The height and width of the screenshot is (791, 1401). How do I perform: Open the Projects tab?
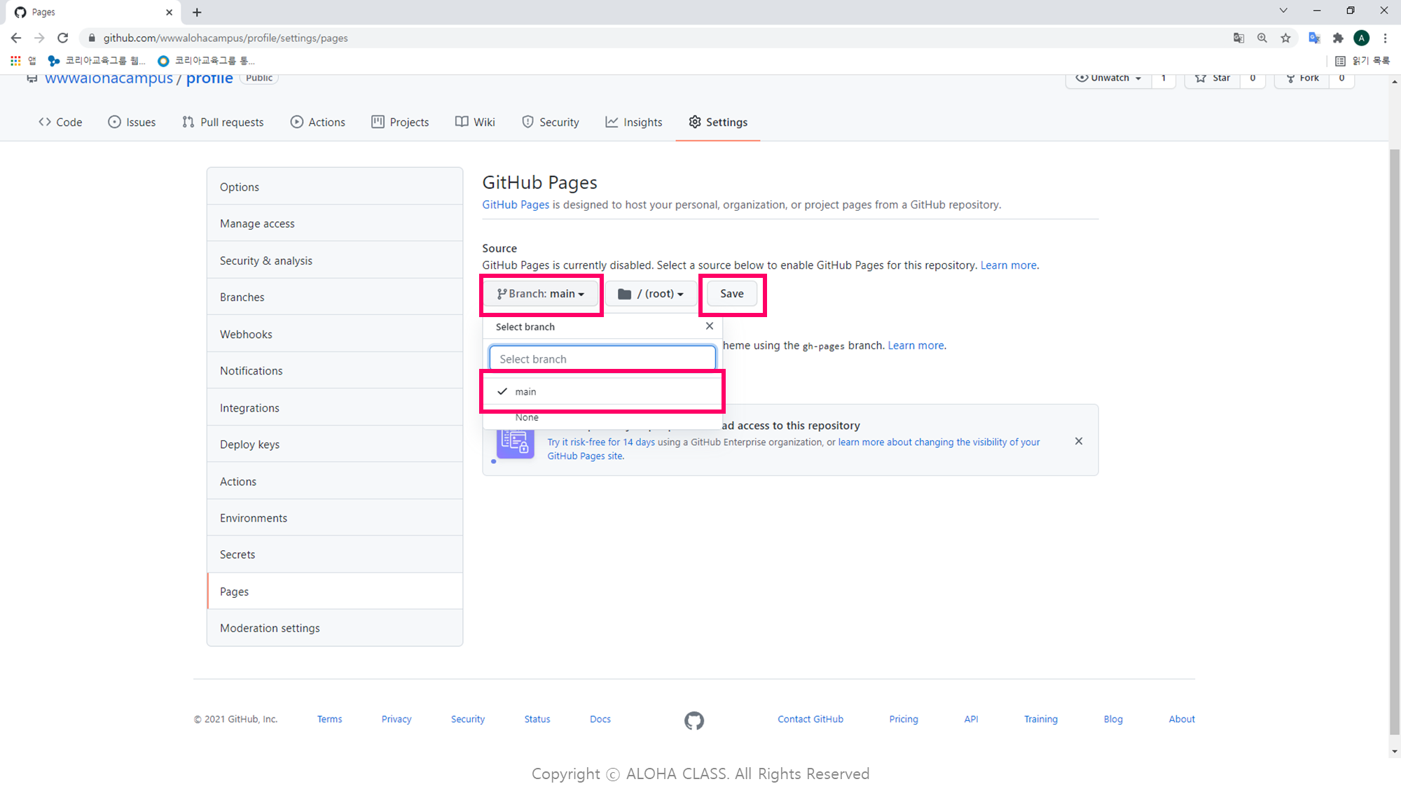click(400, 122)
